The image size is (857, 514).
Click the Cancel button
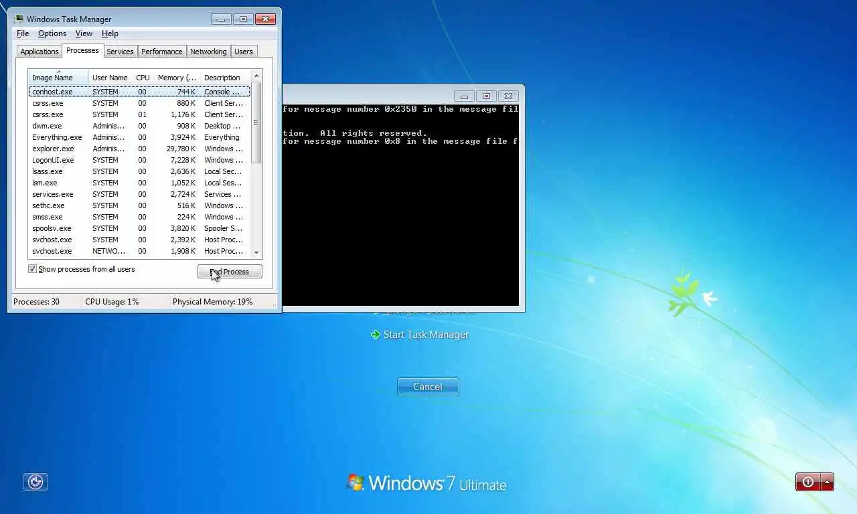(428, 387)
